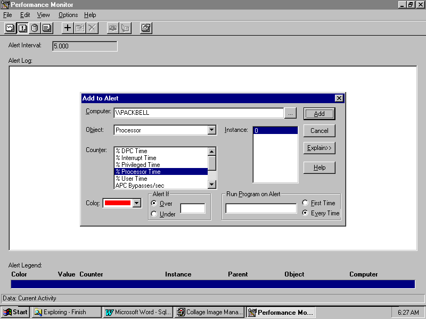Click the Options toolbar icon
The image size is (426, 319).
coord(146,28)
